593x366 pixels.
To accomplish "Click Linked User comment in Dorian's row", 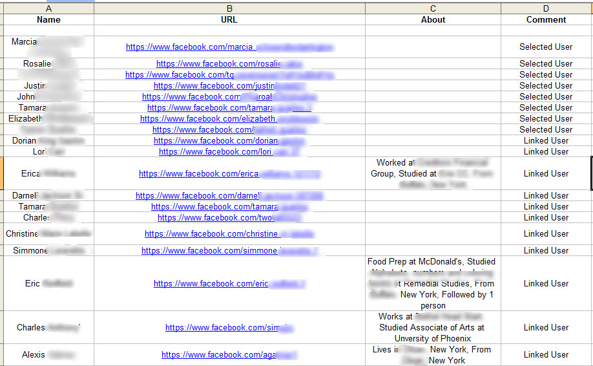I will (546, 140).
